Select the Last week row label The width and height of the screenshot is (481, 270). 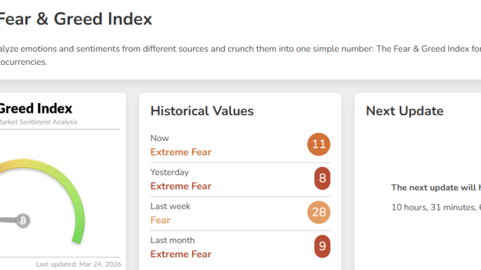click(170, 206)
